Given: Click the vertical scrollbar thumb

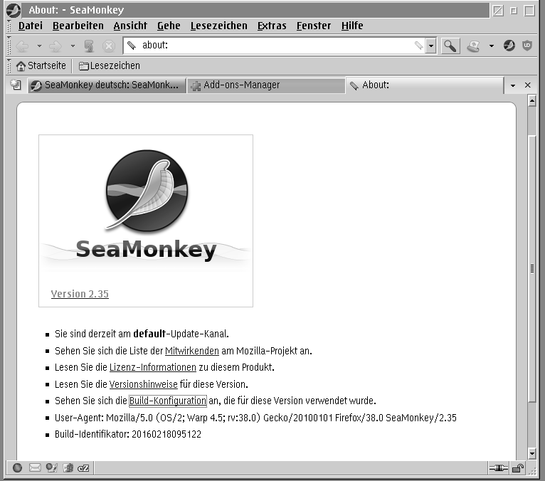Looking at the screenshot, I should pyautogui.click(x=531, y=268).
